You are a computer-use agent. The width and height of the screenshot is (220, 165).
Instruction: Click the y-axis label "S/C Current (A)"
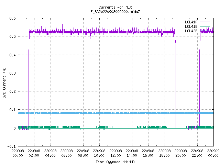pos(4,83)
